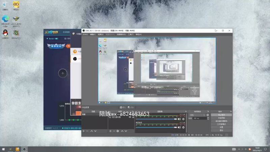Screen dimensions: 270x152
Task: Open the Recycle Bin desktop icon
Action: [x=5, y=6]
